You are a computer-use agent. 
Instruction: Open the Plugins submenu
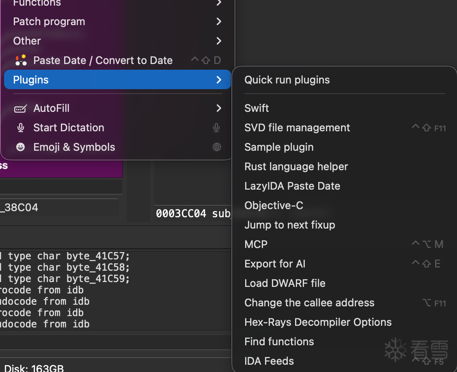tap(117, 80)
